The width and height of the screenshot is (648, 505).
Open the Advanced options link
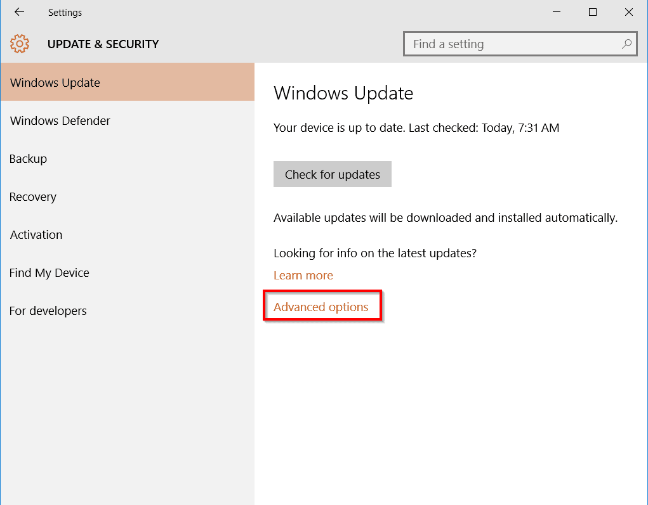tap(321, 307)
